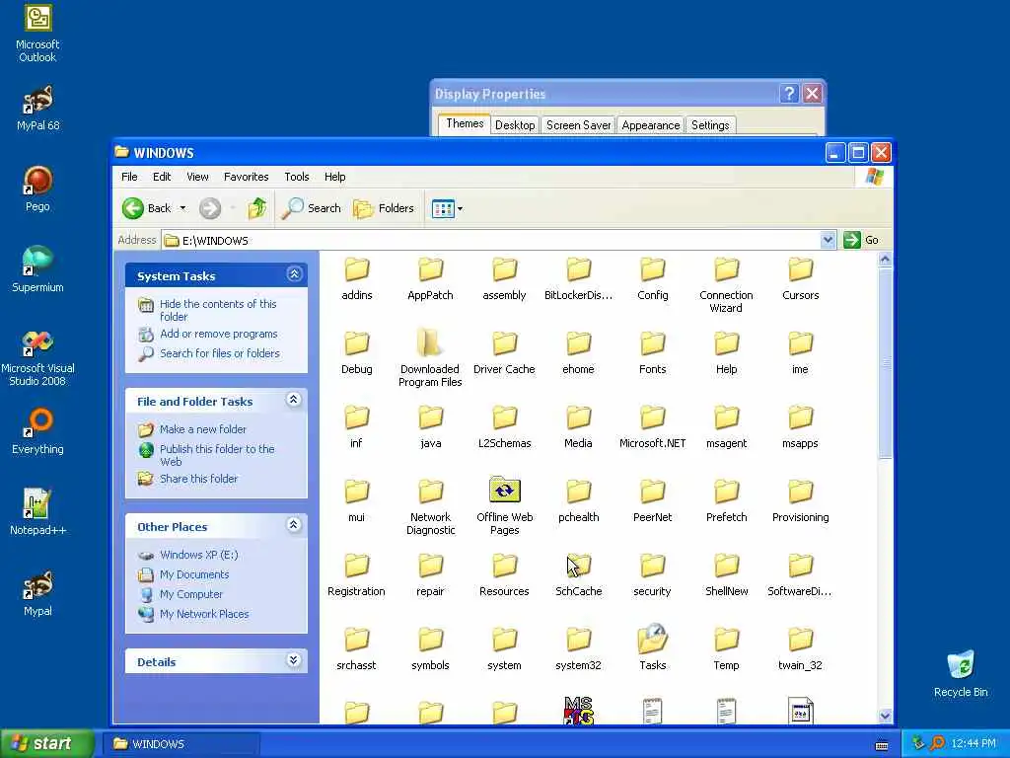
Task: Open Windows XP (E:) in Other Places
Action: click(198, 555)
